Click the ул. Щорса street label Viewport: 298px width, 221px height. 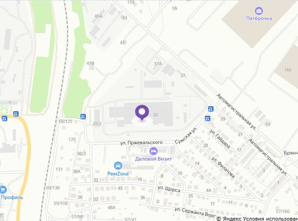[x=169, y=189]
